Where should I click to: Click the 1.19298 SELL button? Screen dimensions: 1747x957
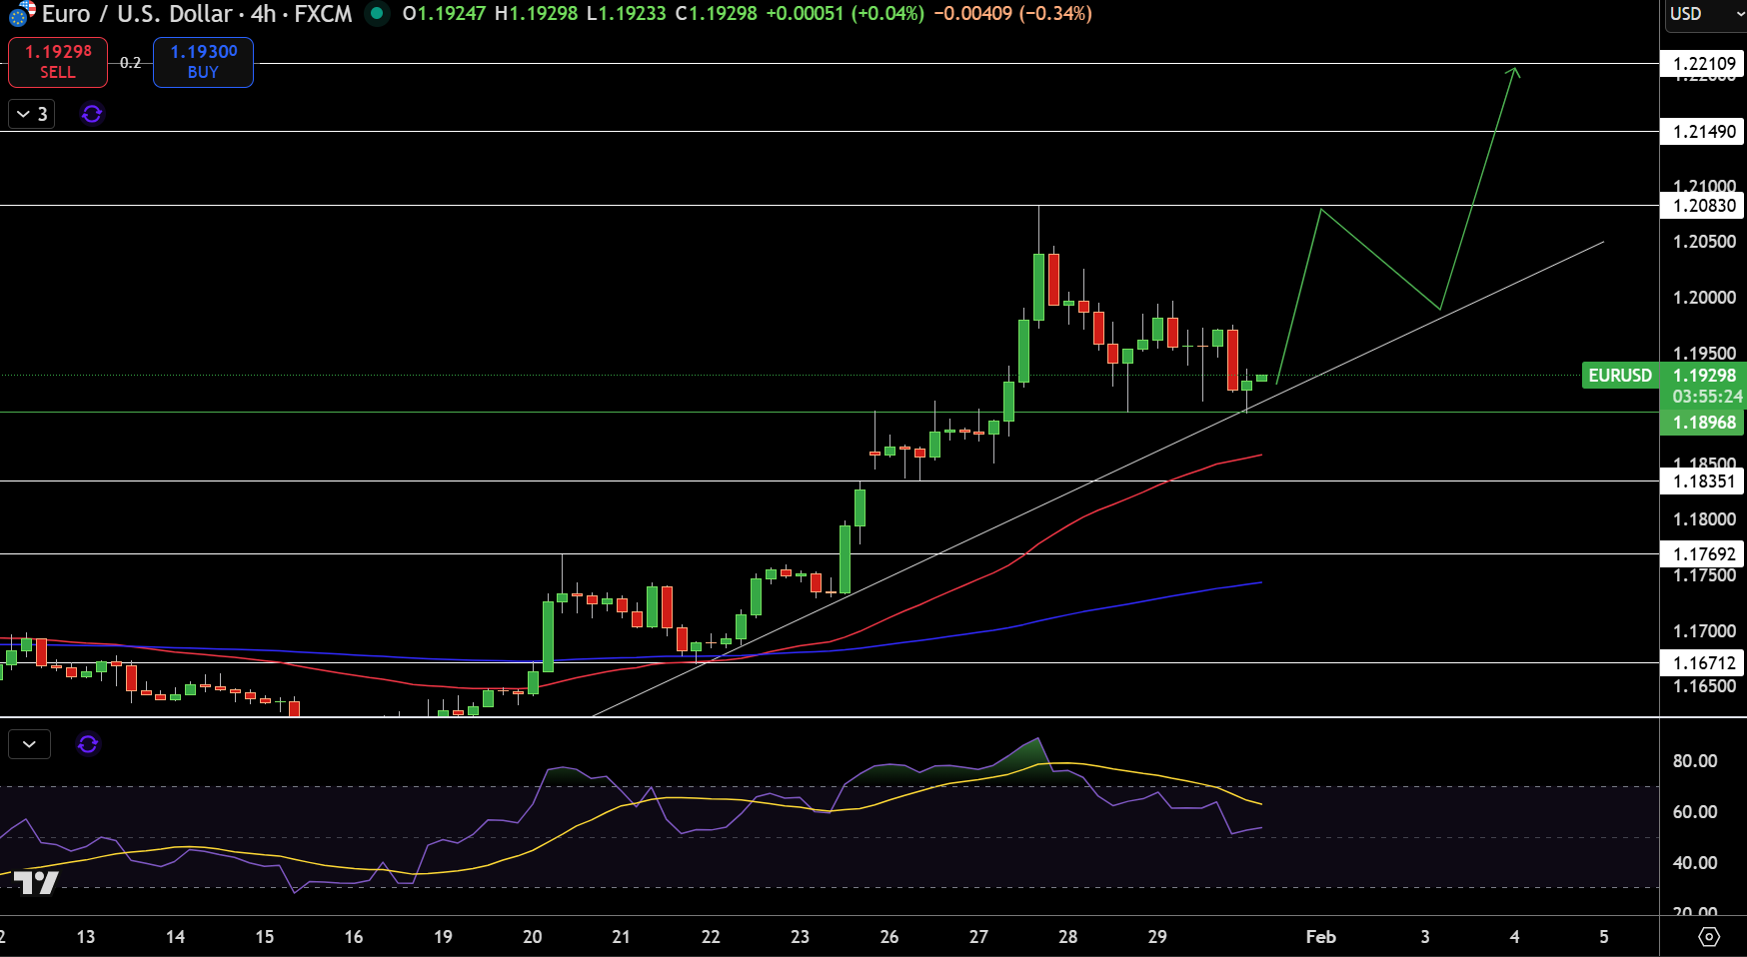click(x=58, y=62)
